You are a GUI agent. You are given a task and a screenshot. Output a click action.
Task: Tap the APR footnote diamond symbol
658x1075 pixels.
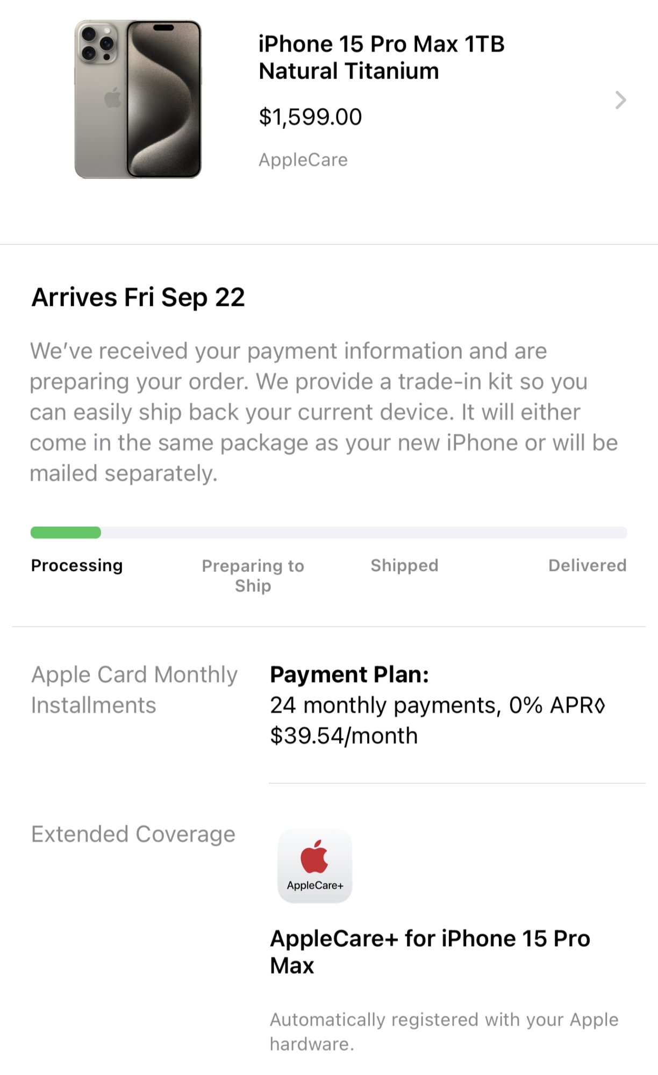click(600, 706)
